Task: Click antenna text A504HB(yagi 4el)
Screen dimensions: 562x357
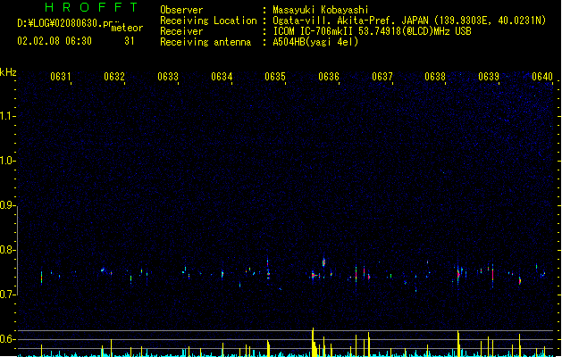Action: 315,42
